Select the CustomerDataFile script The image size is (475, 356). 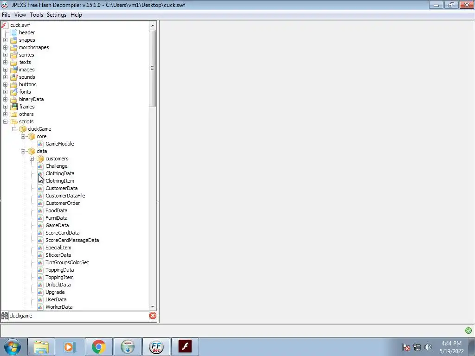click(65, 196)
